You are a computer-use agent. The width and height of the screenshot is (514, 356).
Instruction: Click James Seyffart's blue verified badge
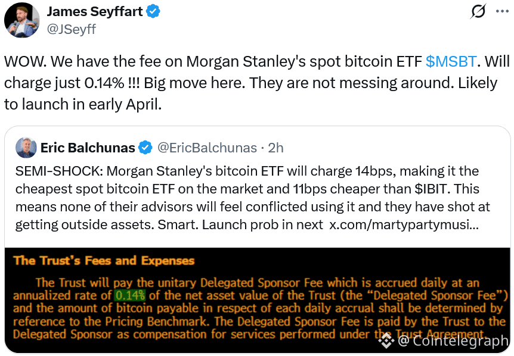154,11
